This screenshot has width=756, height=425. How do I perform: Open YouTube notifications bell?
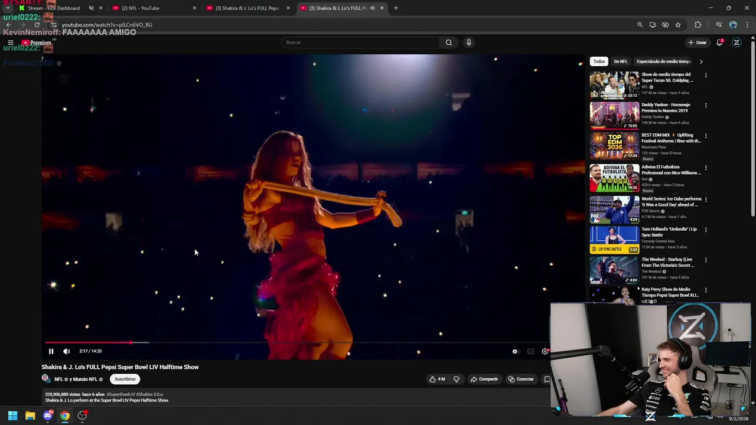(719, 42)
